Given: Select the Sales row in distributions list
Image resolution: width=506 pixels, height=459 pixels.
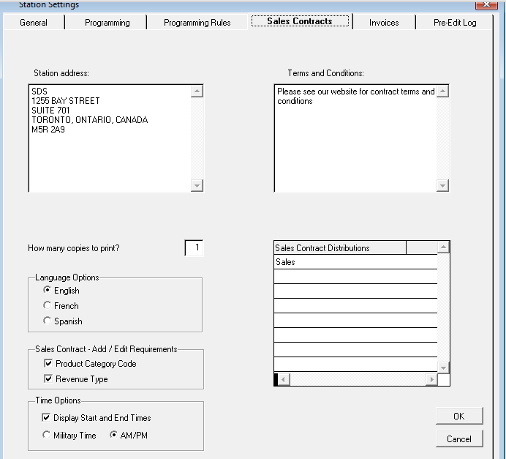Looking at the screenshot, I should coord(355,262).
